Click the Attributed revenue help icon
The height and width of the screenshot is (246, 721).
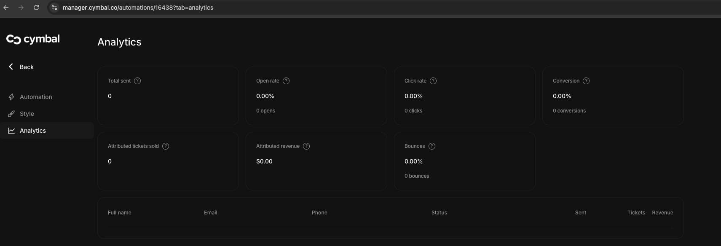click(x=306, y=146)
